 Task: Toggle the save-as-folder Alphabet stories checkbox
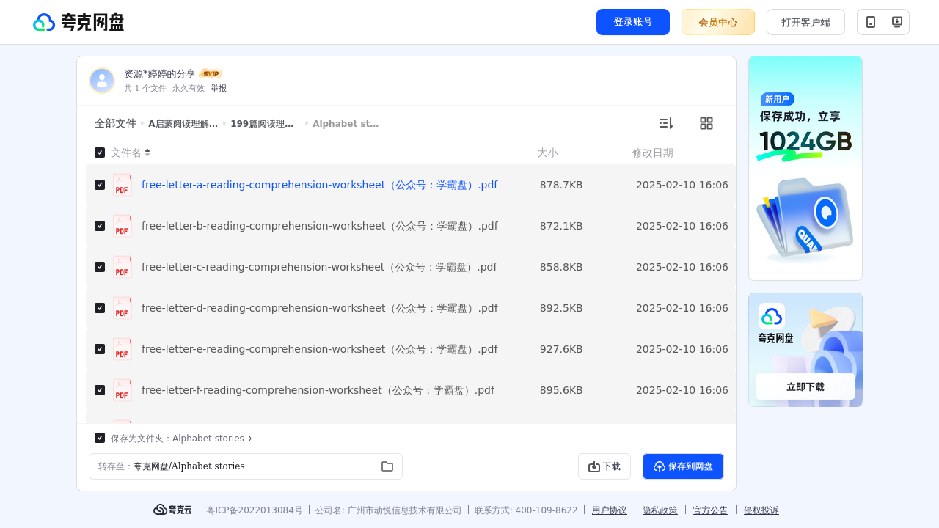click(100, 438)
